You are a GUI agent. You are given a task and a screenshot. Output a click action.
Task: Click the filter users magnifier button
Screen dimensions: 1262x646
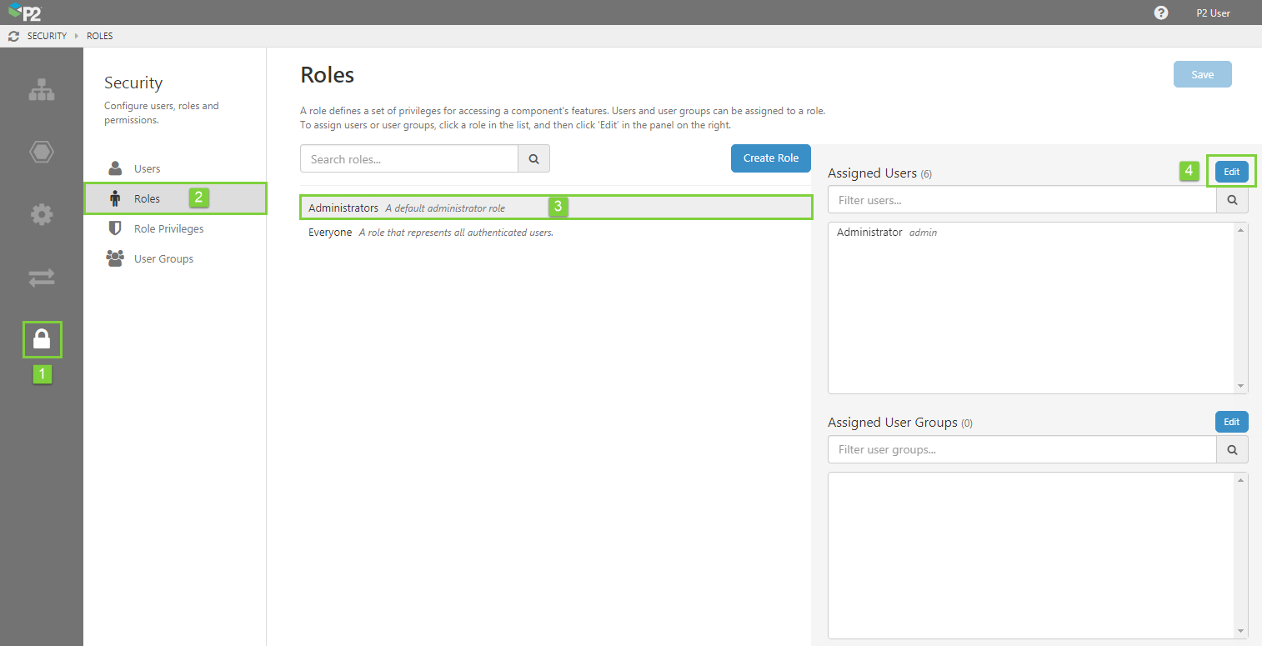[x=1232, y=200]
